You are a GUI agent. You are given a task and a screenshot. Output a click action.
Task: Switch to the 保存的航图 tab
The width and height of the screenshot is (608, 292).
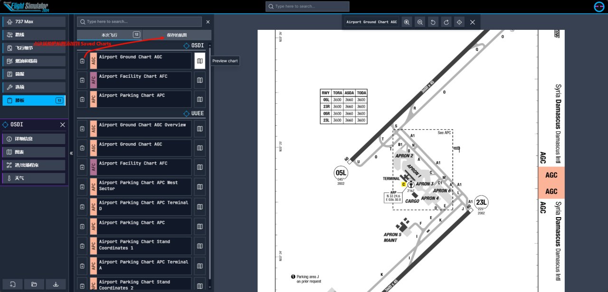[x=177, y=35]
